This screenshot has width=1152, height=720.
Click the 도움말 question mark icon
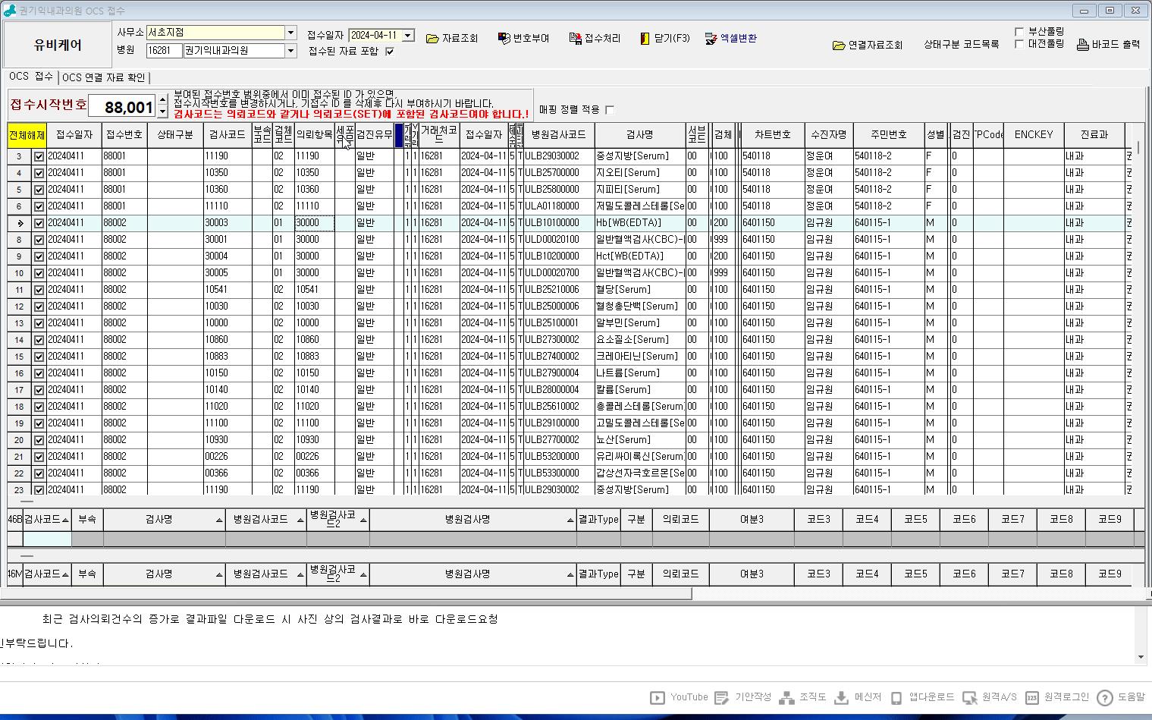click(1105, 697)
